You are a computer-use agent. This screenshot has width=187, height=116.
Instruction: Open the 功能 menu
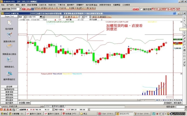tap(3, 5)
